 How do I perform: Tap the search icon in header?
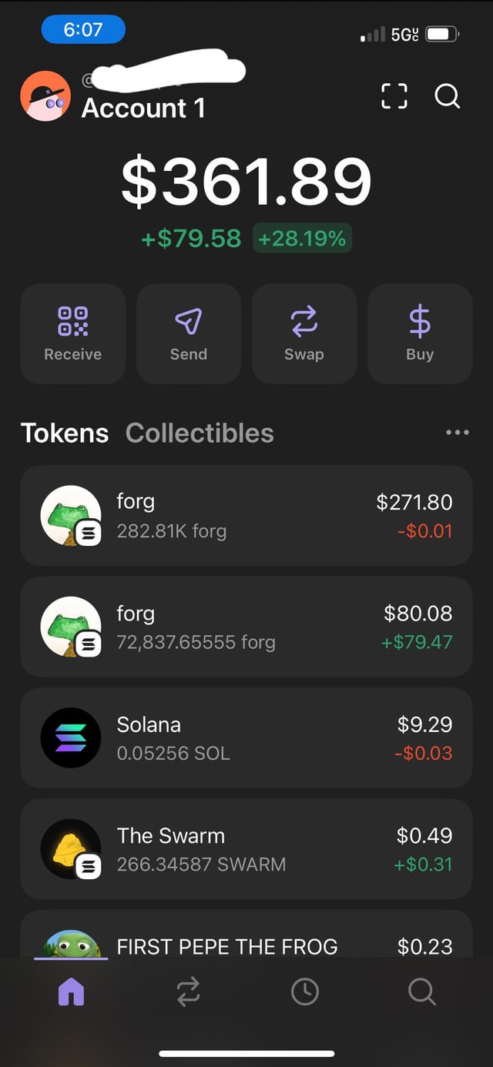click(x=447, y=96)
